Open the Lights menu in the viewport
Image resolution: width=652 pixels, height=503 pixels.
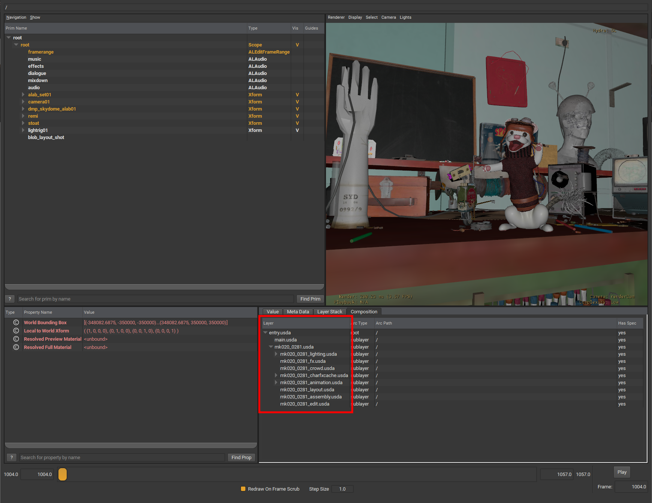[405, 17]
